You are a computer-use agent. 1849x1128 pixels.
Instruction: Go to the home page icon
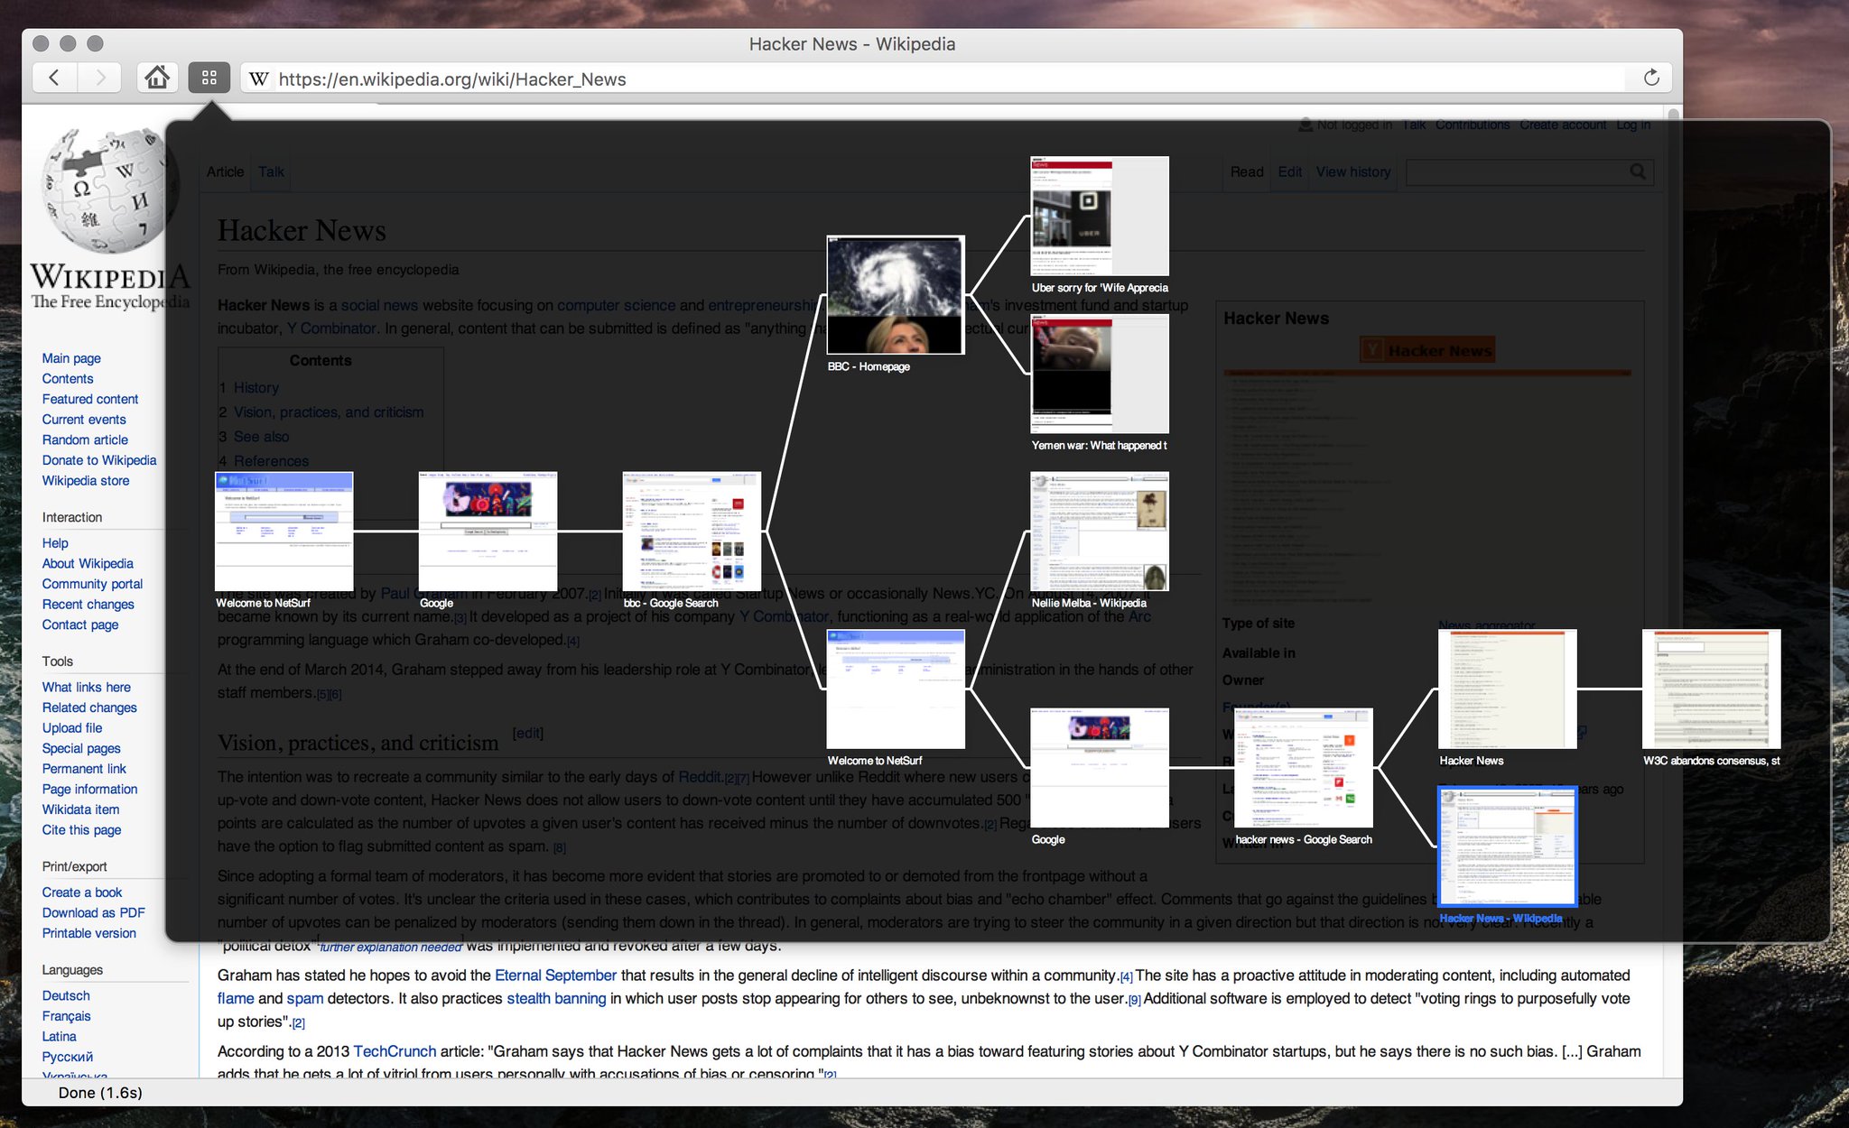(157, 79)
